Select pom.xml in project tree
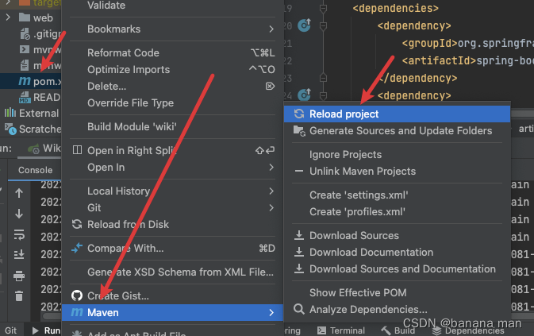Image resolution: width=534 pixels, height=336 pixels. click(31, 81)
